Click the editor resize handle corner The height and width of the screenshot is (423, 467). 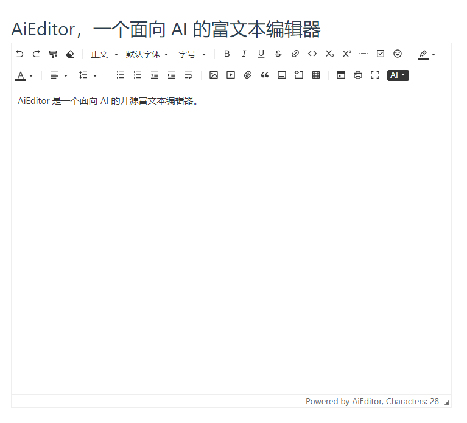click(446, 402)
